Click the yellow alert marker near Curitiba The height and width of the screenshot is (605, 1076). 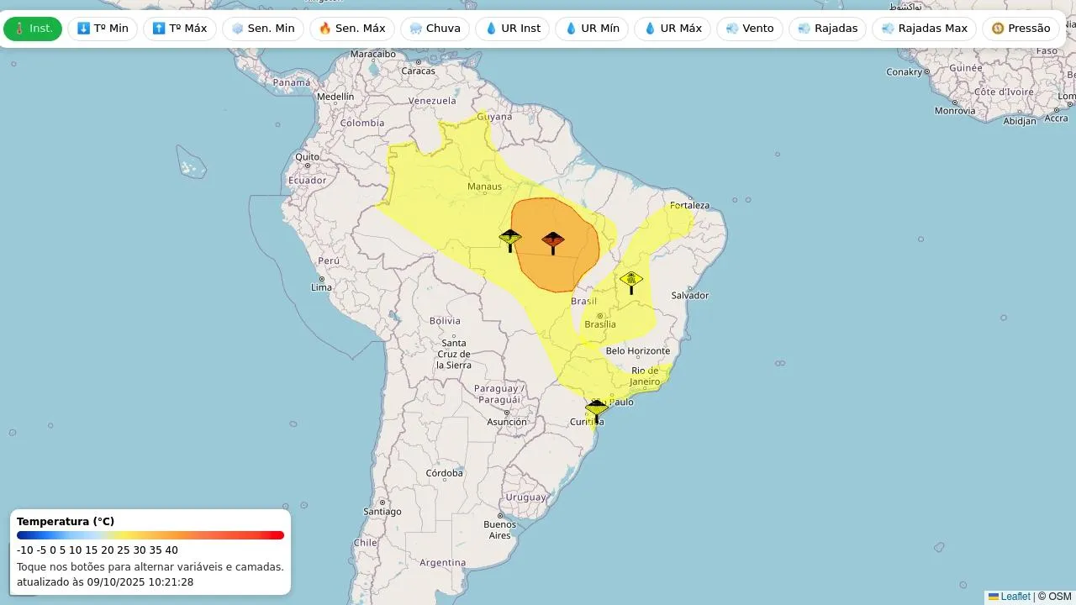pyautogui.click(x=597, y=410)
